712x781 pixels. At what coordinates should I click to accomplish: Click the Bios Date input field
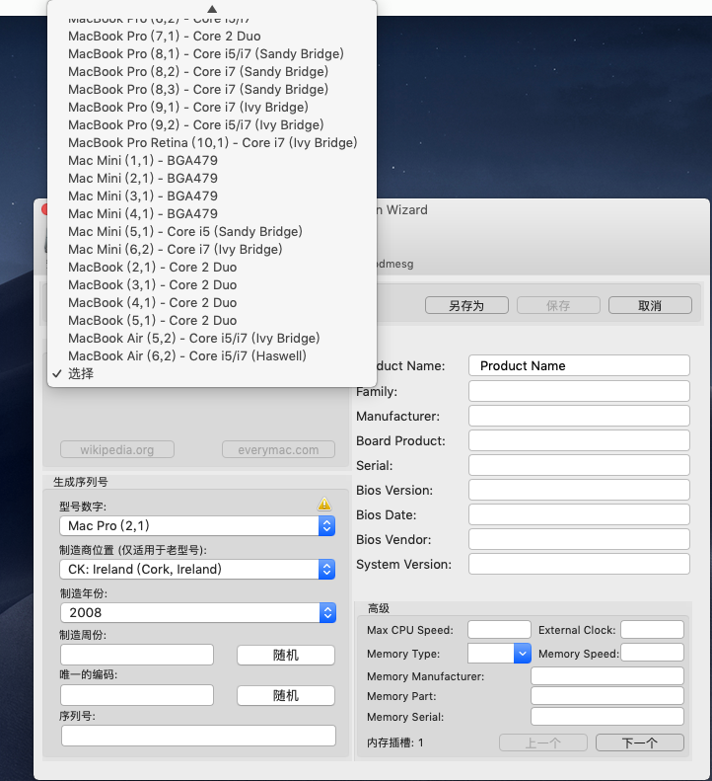click(579, 514)
